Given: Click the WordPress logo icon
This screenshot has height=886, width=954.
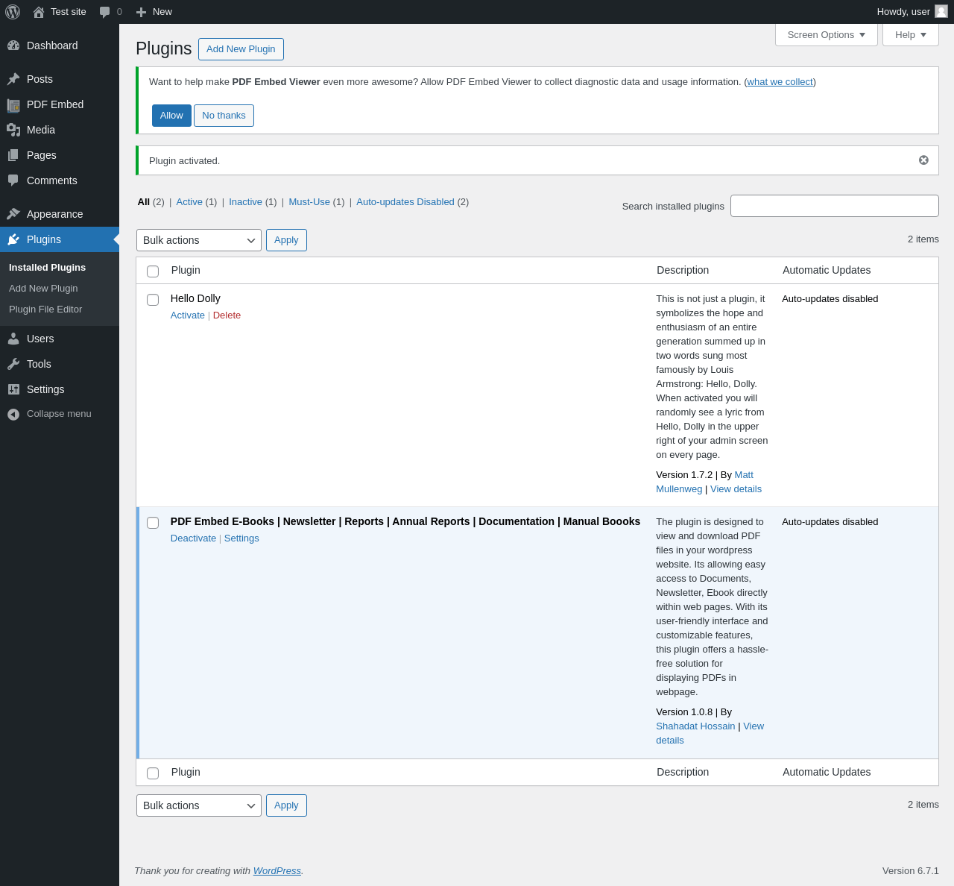Looking at the screenshot, I should [13, 12].
